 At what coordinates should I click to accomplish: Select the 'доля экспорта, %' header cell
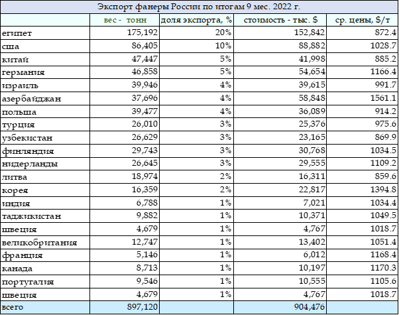coord(196,20)
